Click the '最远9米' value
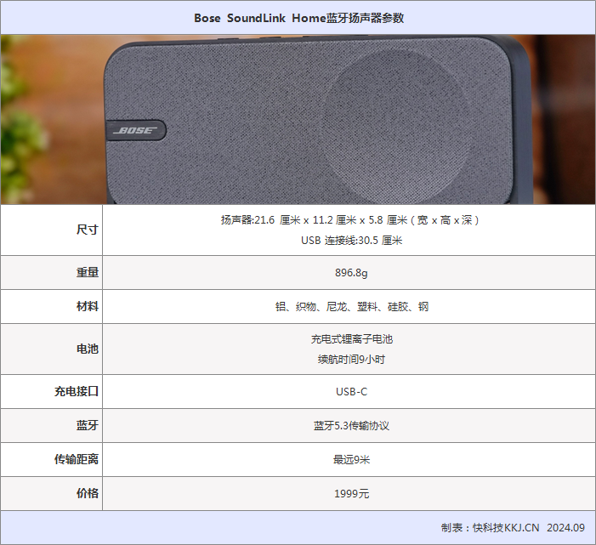Screen dimensions: 596x545 pyautogui.click(x=352, y=460)
